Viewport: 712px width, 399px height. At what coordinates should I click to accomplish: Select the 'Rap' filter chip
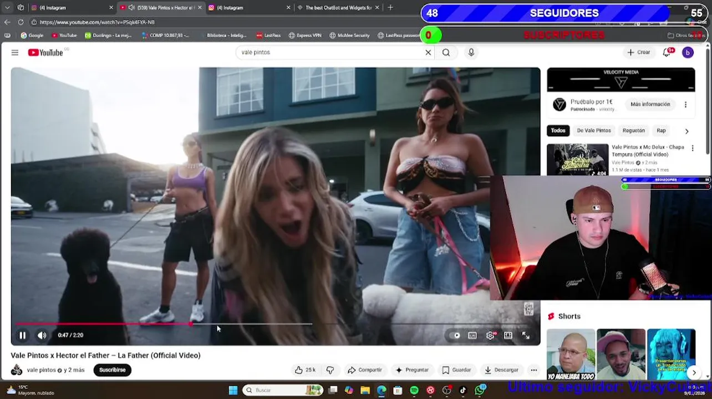click(x=661, y=131)
